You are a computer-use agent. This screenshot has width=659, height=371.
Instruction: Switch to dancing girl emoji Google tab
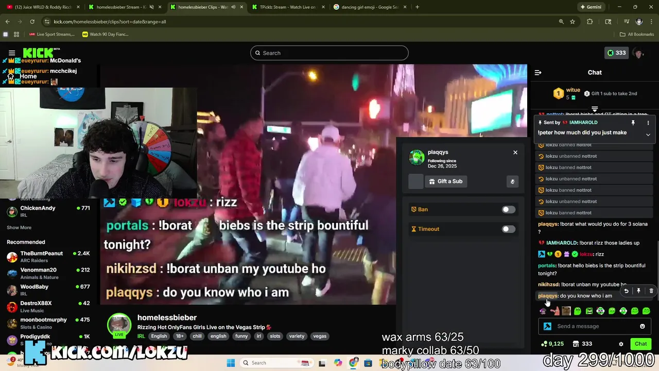click(x=370, y=7)
